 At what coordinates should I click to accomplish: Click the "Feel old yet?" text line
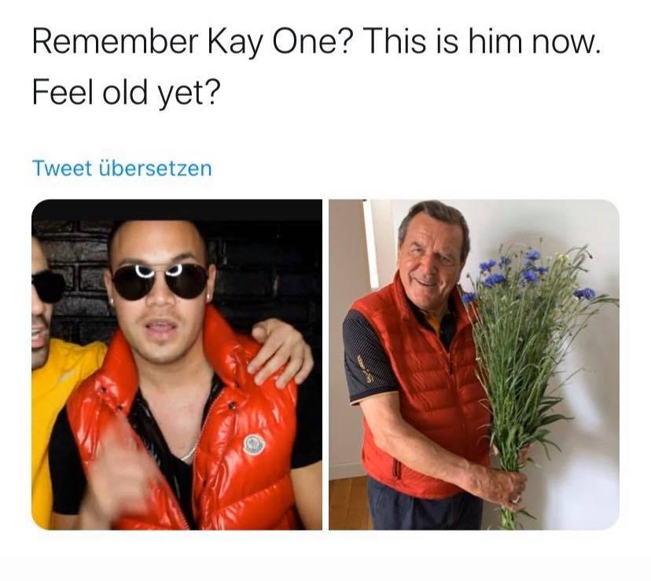click(124, 93)
